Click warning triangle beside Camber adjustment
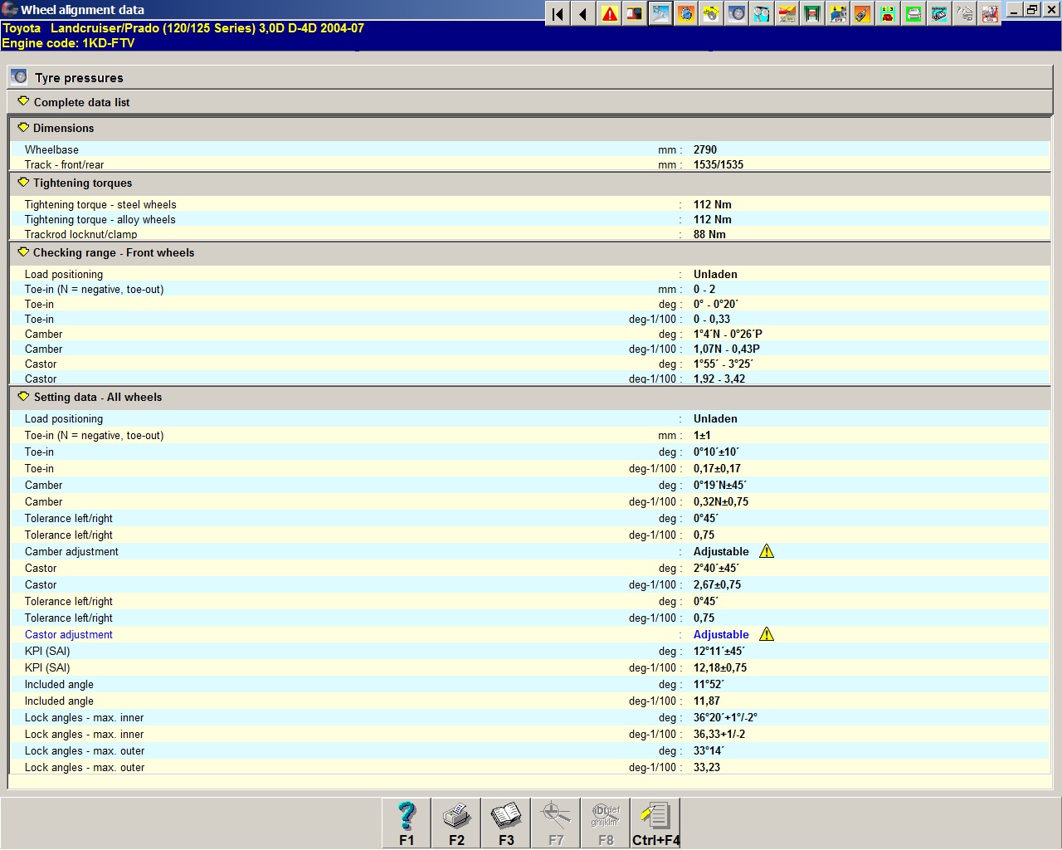Viewport: 1062px width, 850px height. tap(767, 551)
